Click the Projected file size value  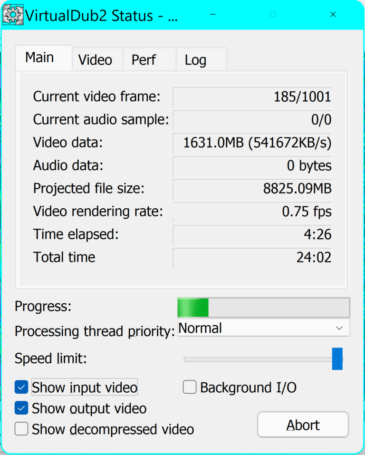(x=252, y=189)
